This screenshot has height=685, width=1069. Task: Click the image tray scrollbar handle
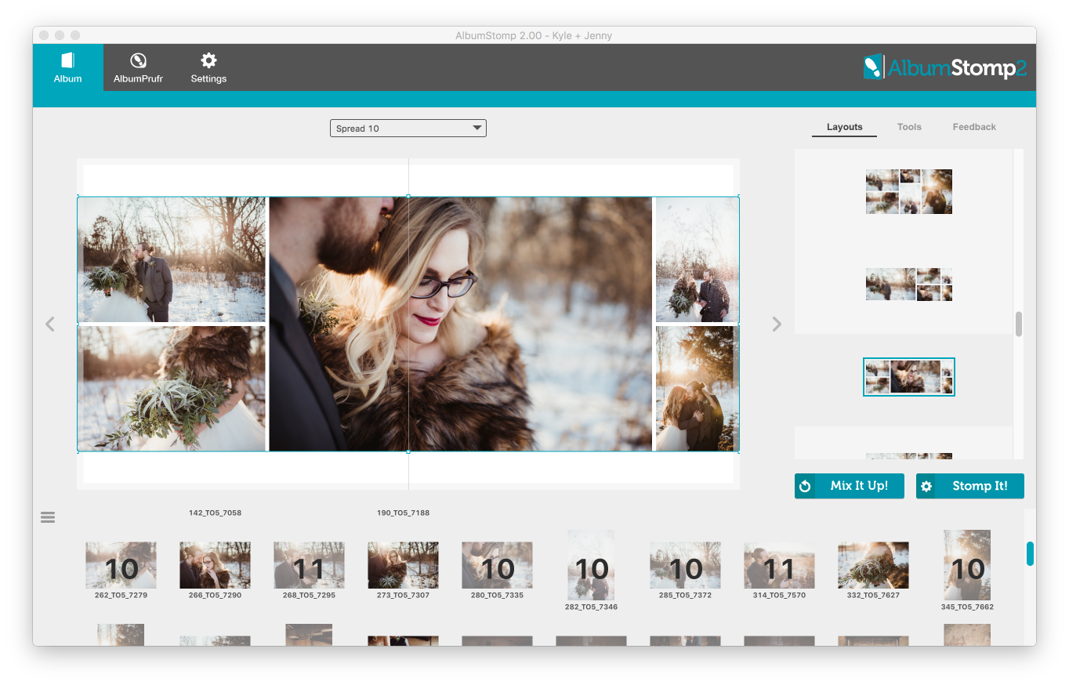pyautogui.click(x=1030, y=553)
